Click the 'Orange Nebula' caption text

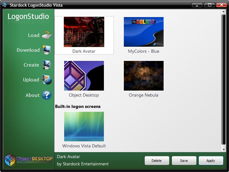tap(144, 95)
